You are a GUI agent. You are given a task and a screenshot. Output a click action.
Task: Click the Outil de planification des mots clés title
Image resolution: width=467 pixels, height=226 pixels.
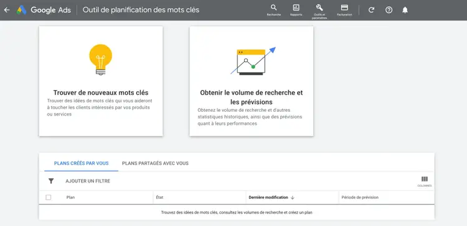tap(141, 10)
